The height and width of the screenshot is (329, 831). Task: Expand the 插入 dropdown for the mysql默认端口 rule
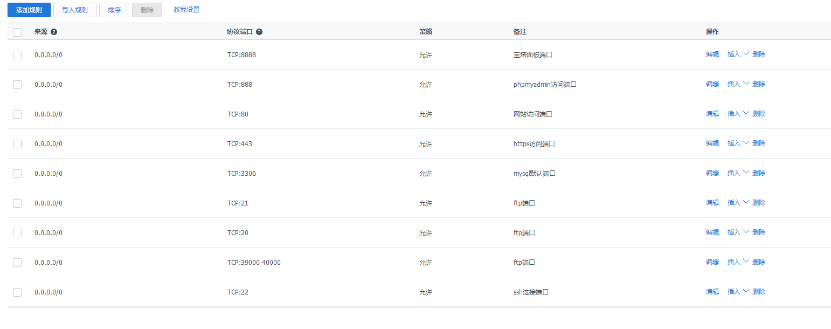pyautogui.click(x=738, y=173)
